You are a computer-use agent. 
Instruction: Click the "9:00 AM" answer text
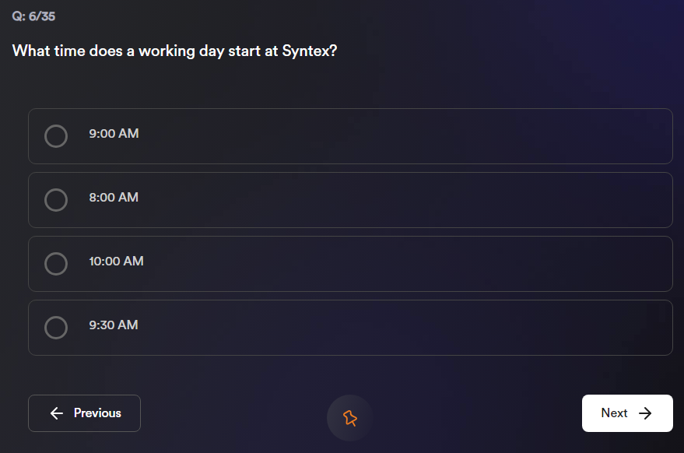coord(114,134)
